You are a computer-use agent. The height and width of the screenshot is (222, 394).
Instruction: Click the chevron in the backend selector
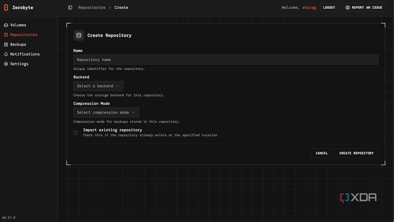(117, 86)
